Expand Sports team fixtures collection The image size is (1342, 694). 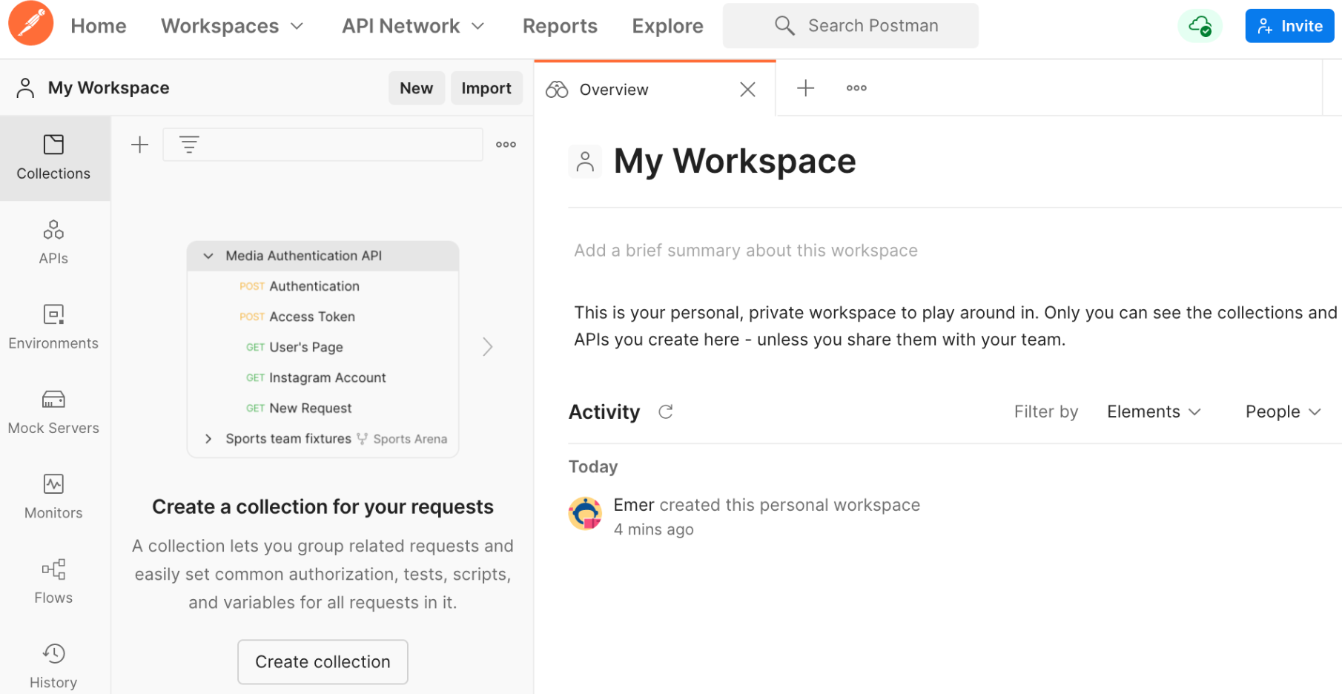coord(208,439)
